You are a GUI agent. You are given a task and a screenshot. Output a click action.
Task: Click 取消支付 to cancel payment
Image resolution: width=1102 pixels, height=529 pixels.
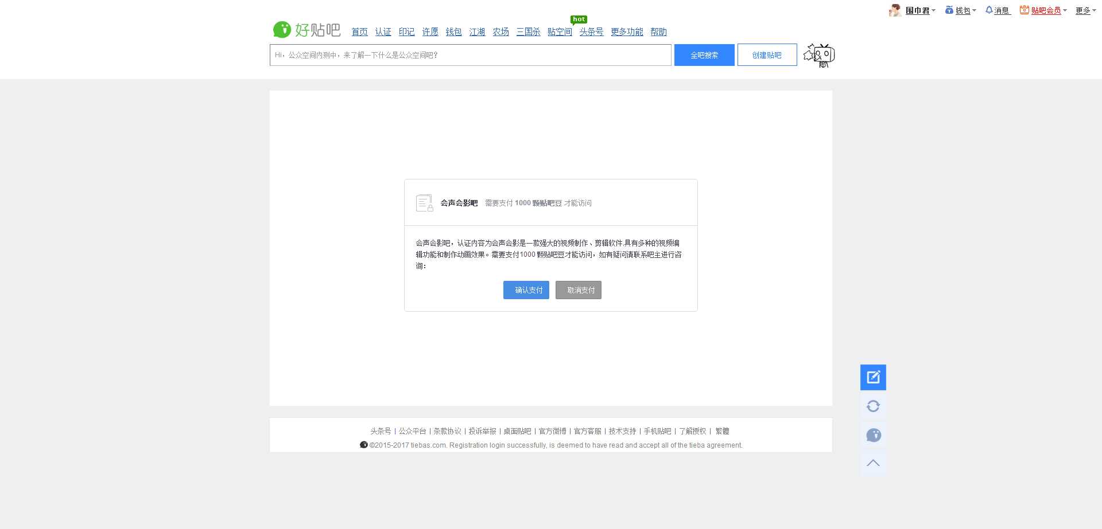pyautogui.click(x=579, y=290)
